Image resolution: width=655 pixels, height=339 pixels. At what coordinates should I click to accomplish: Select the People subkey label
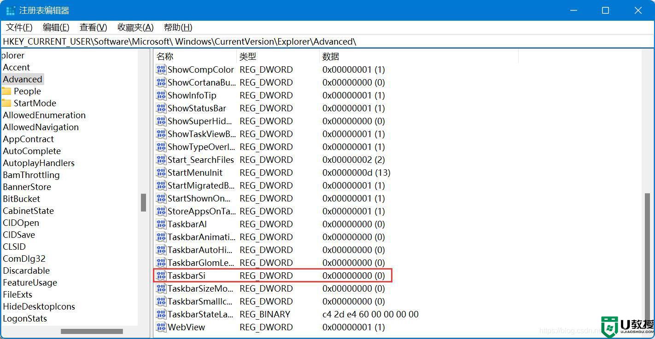point(27,91)
